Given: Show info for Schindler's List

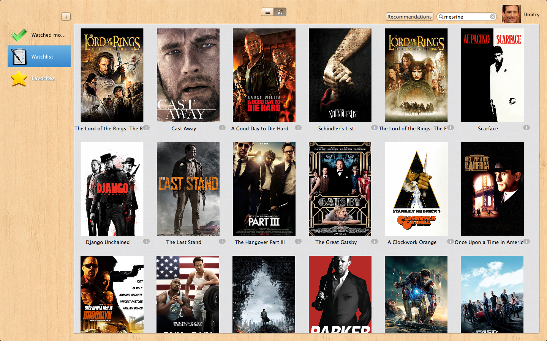Looking at the screenshot, I should 374,128.
